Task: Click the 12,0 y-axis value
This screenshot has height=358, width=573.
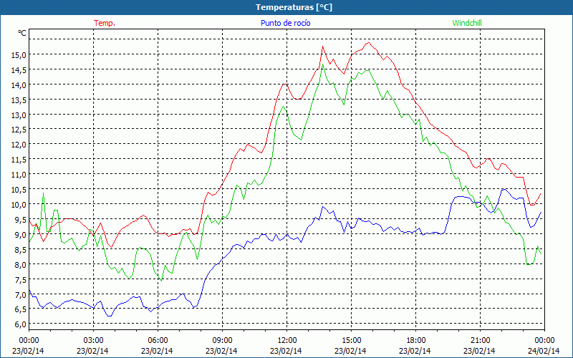Action: click(x=19, y=145)
